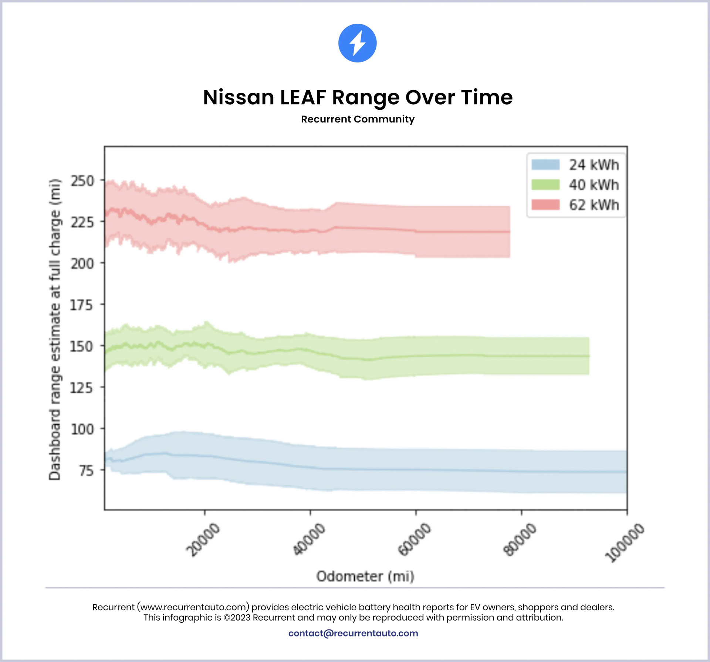Click the 60000 odometer tick label
This screenshot has height=662, width=710.
click(414, 540)
